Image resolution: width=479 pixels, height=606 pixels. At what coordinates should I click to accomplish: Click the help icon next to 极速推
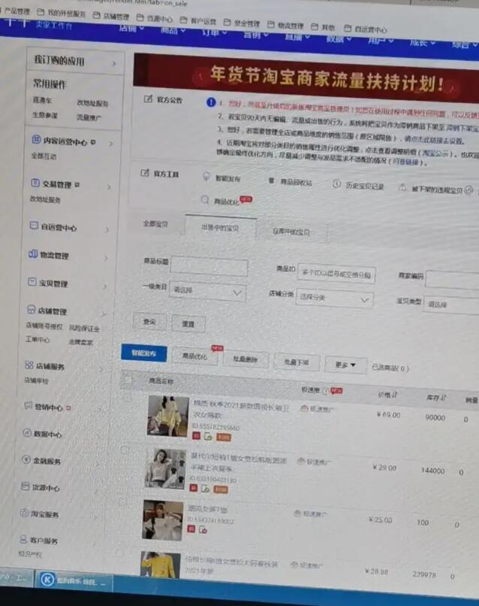click(325, 391)
